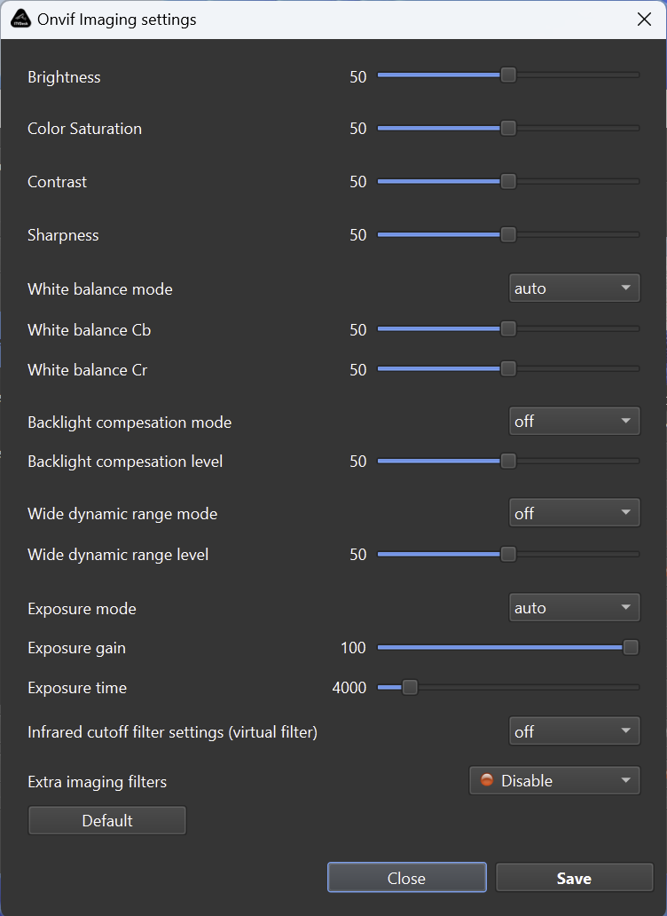This screenshot has height=916, width=667.
Task: Close the Onvif Imaging settings window
Action: point(644,20)
